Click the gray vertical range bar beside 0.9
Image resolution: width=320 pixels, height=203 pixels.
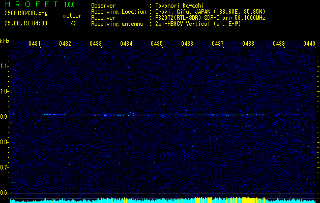[10, 117]
